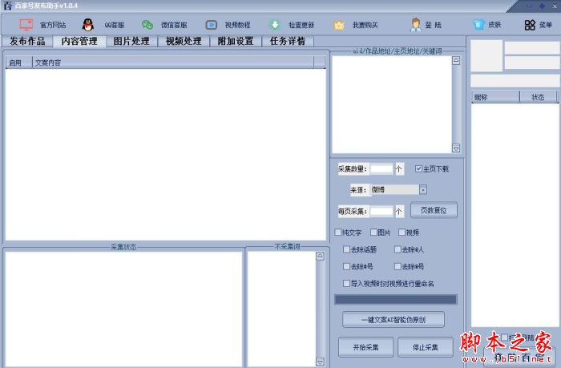Uncheck the 主页下载 checkbox
561x368 pixels.
pyautogui.click(x=418, y=169)
